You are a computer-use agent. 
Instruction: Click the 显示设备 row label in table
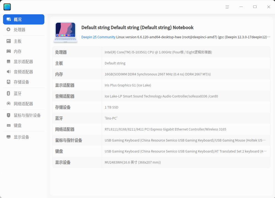click(x=63, y=162)
